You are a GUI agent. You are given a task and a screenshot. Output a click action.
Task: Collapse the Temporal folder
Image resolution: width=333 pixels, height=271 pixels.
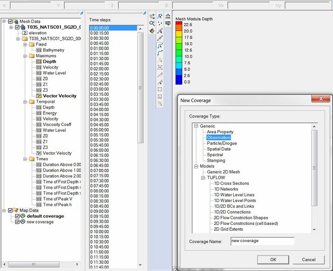pos(25,102)
